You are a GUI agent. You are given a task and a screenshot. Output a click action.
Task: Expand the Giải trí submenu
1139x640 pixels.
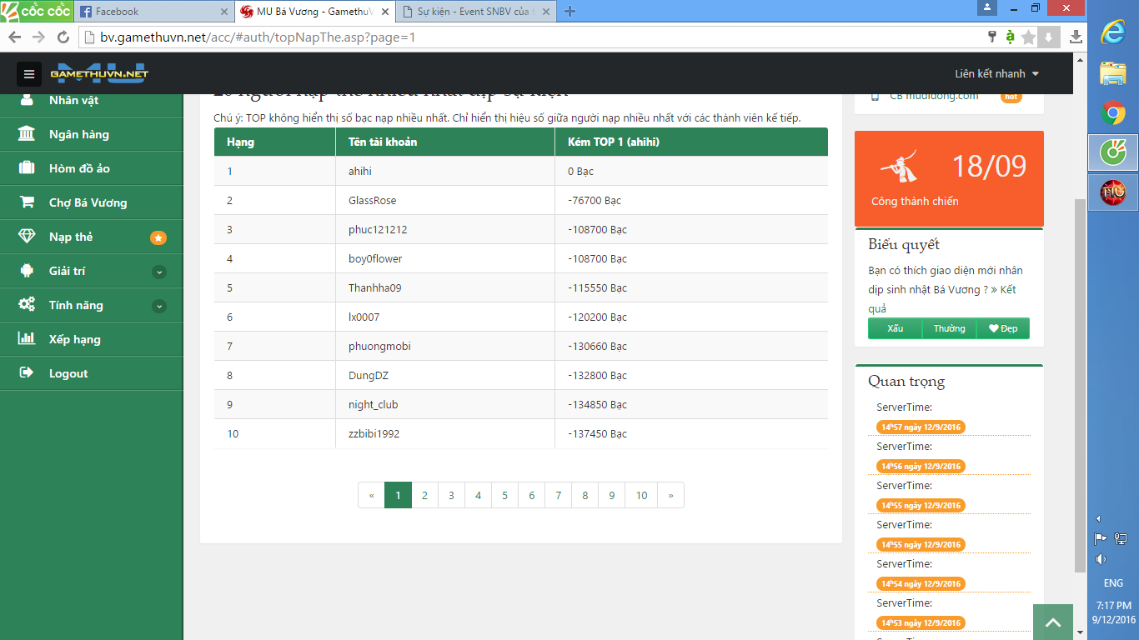[159, 272]
